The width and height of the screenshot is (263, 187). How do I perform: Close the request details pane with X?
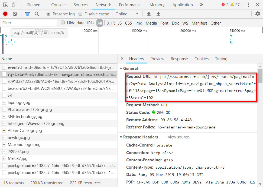(x=122, y=59)
